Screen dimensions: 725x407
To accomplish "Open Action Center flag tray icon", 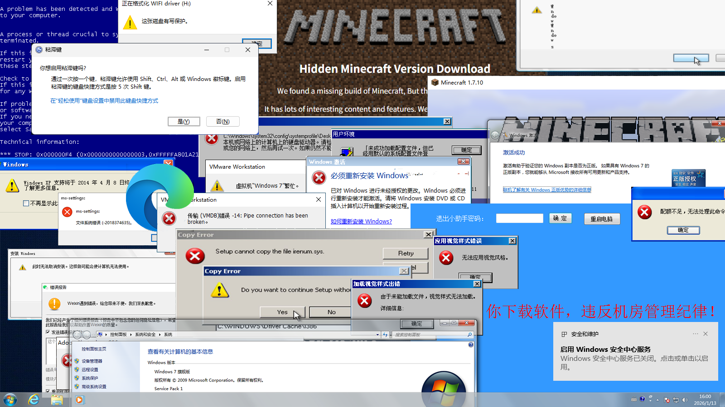I will coord(667,400).
